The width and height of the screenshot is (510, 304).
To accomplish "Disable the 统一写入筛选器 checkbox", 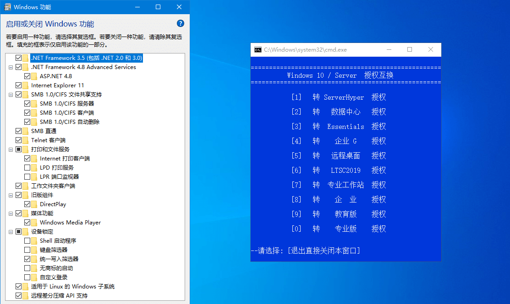I will [x=27, y=259].
